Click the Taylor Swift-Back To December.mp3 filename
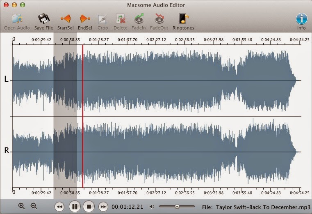This screenshot has height=214, width=312. coord(263,207)
